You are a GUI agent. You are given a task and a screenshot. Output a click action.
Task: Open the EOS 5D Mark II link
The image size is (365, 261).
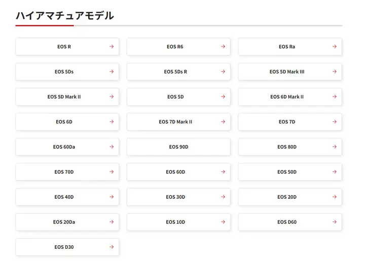tap(64, 97)
